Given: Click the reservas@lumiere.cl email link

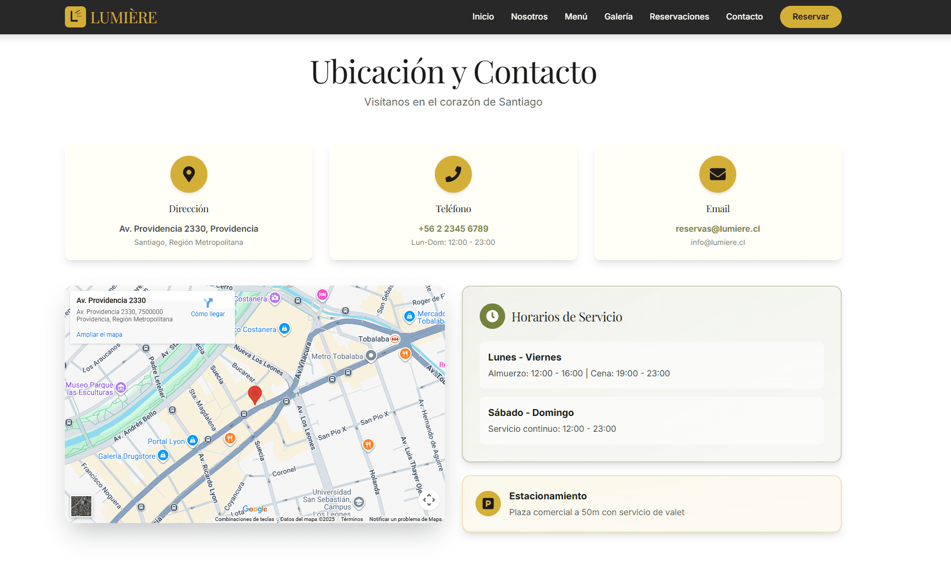Looking at the screenshot, I should (718, 229).
